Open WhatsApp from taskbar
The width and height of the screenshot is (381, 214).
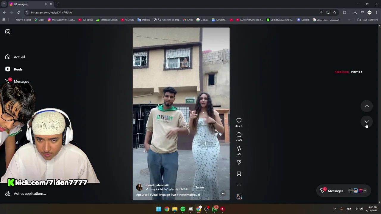coord(215,209)
